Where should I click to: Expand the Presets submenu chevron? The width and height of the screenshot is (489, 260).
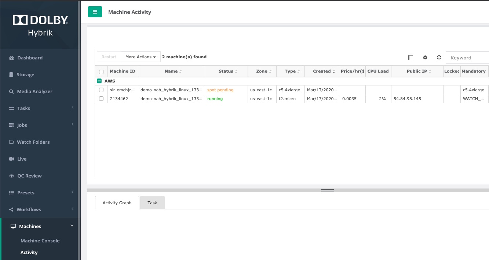tap(73, 192)
